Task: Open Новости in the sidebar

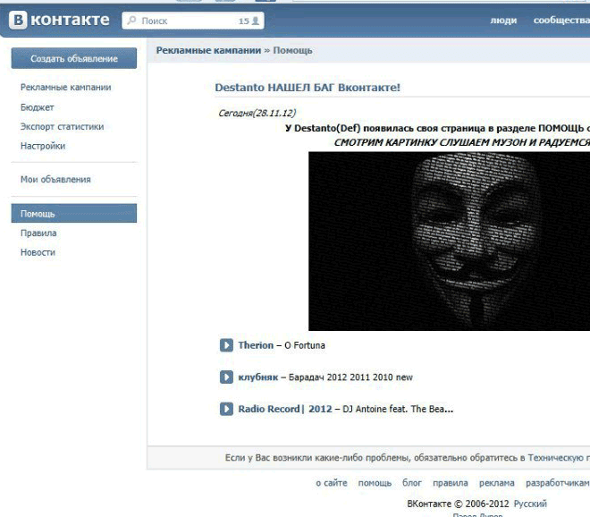Action: 38,252
